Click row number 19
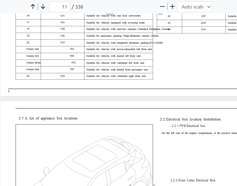 pos(28,36)
